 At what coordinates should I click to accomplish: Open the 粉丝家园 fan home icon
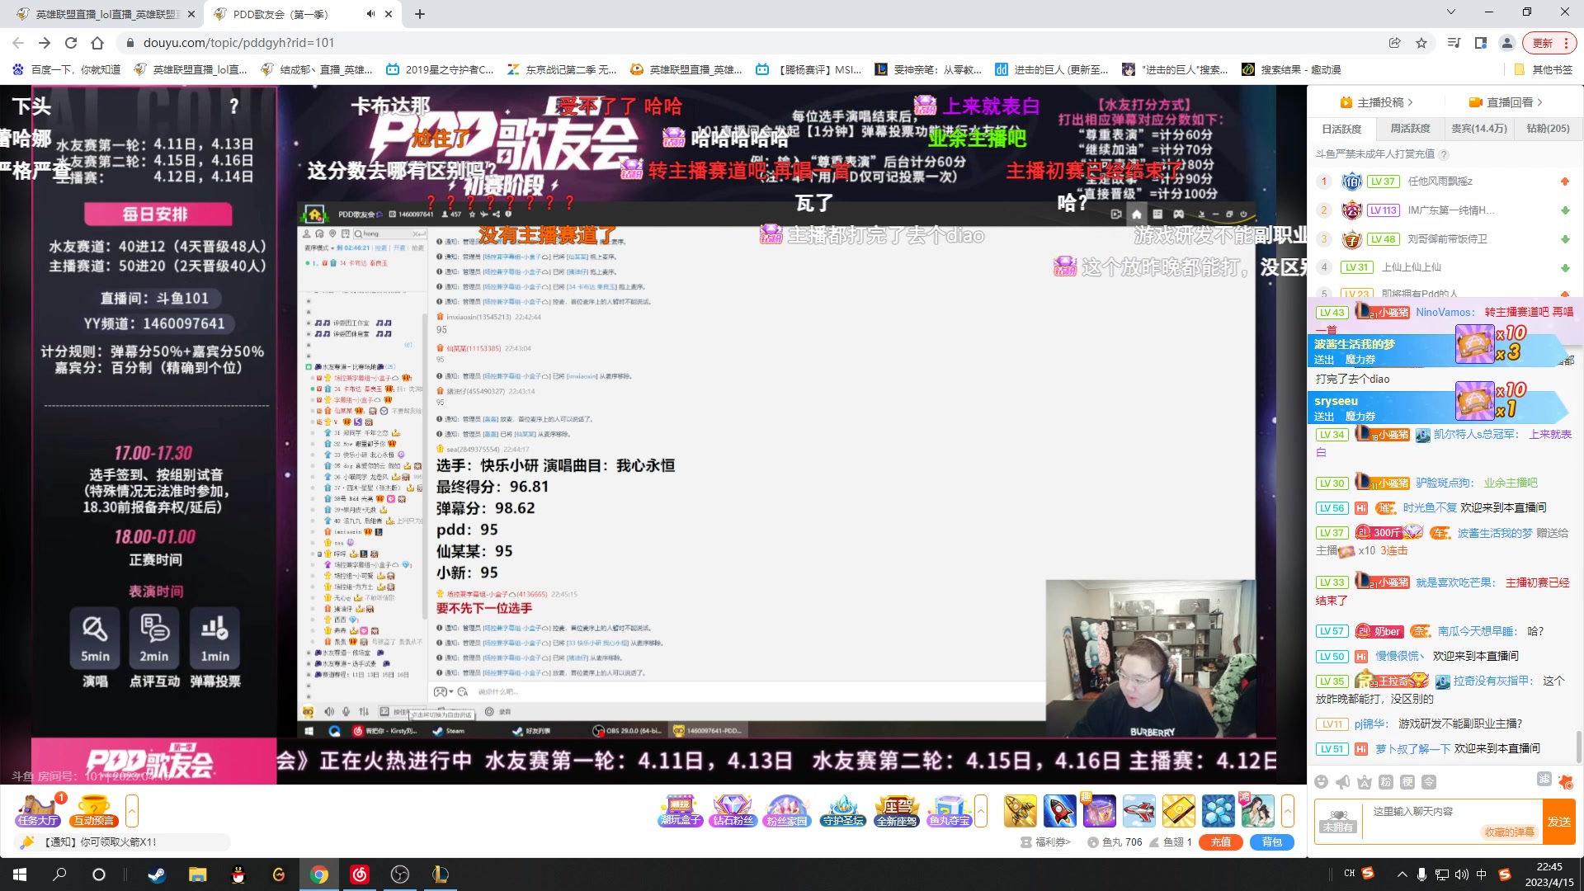click(x=786, y=808)
